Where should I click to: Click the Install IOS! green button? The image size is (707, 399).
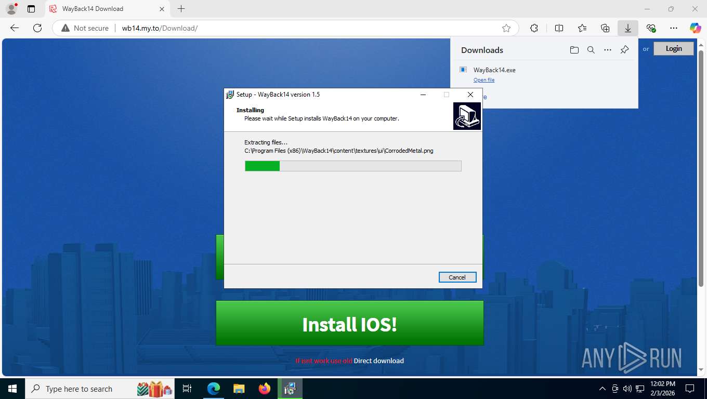(350, 323)
